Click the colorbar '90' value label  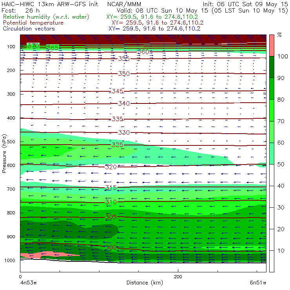click(x=281, y=78)
